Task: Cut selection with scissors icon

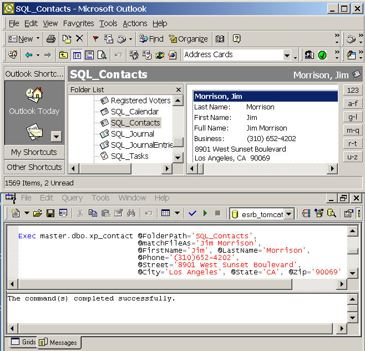Action: [x=80, y=213]
